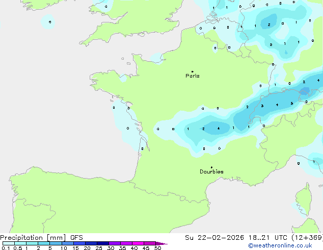
Task: Pick the 15–20 mm legend color
Action: click(x=79, y=243)
